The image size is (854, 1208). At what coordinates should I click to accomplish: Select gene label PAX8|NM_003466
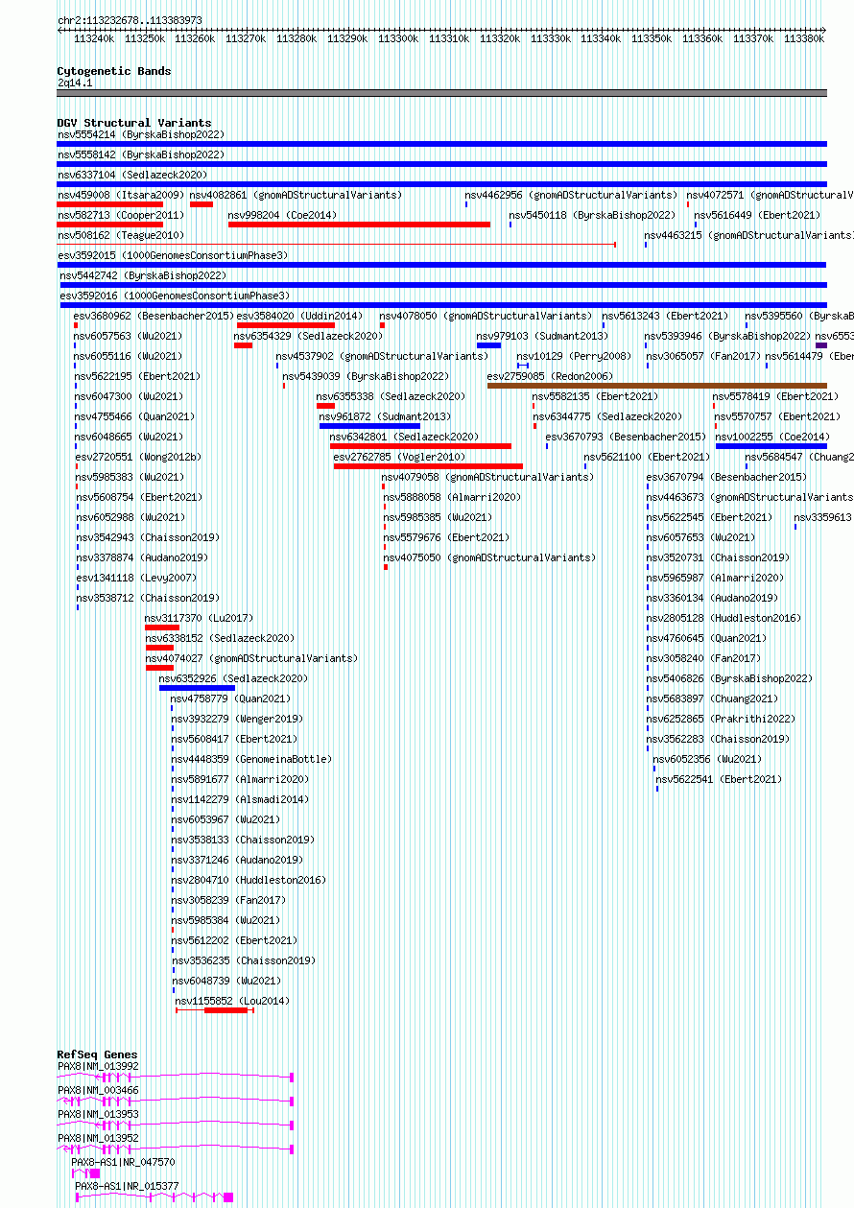(98, 1090)
